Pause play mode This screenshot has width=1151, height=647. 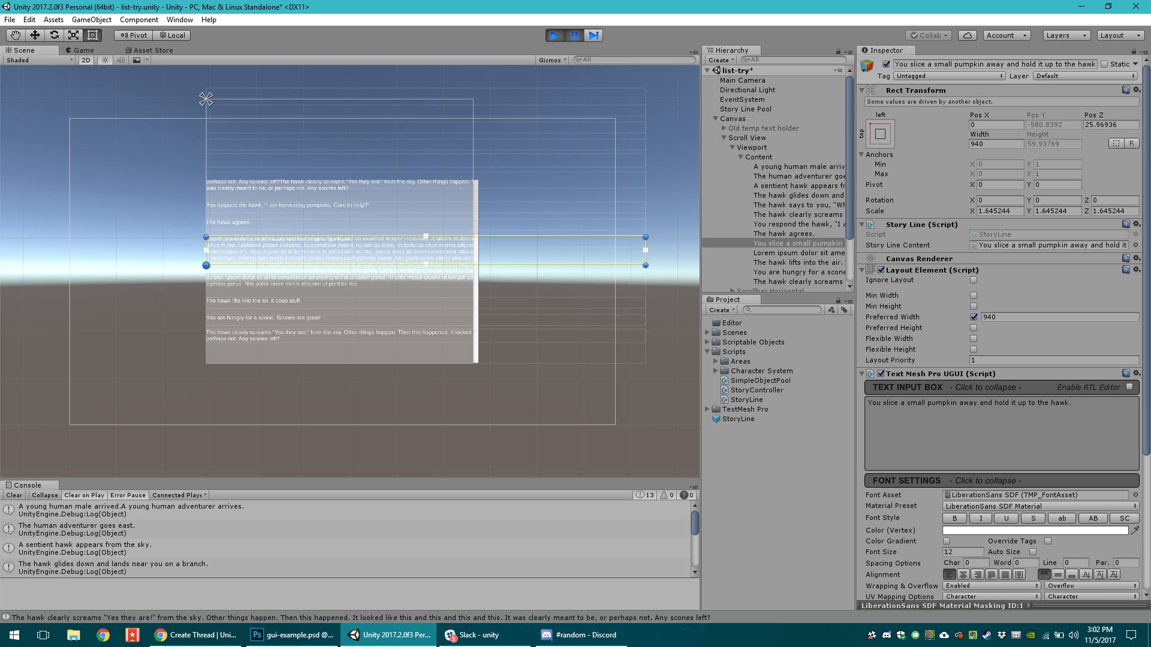coord(574,35)
